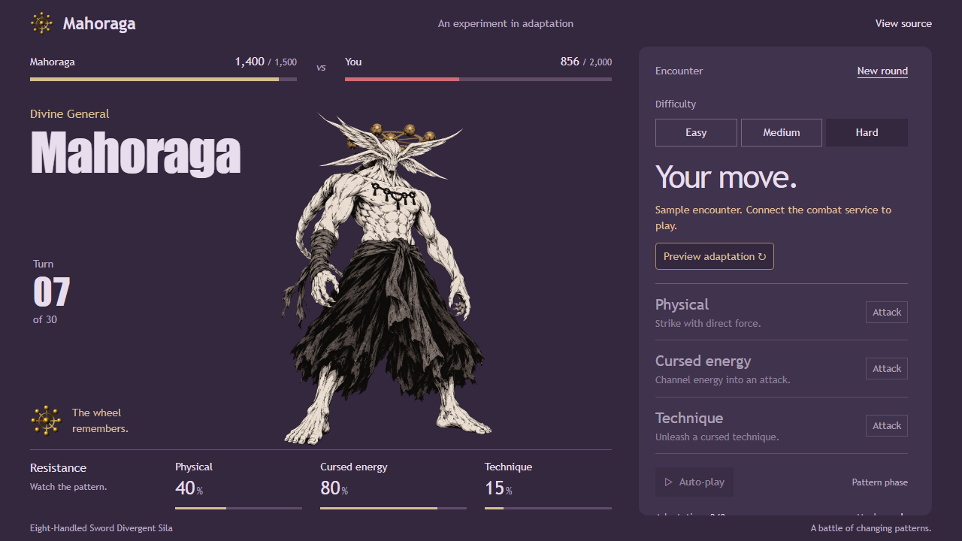Click the 'Pattern phase' label
962x541 pixels.
click(879, 482)
